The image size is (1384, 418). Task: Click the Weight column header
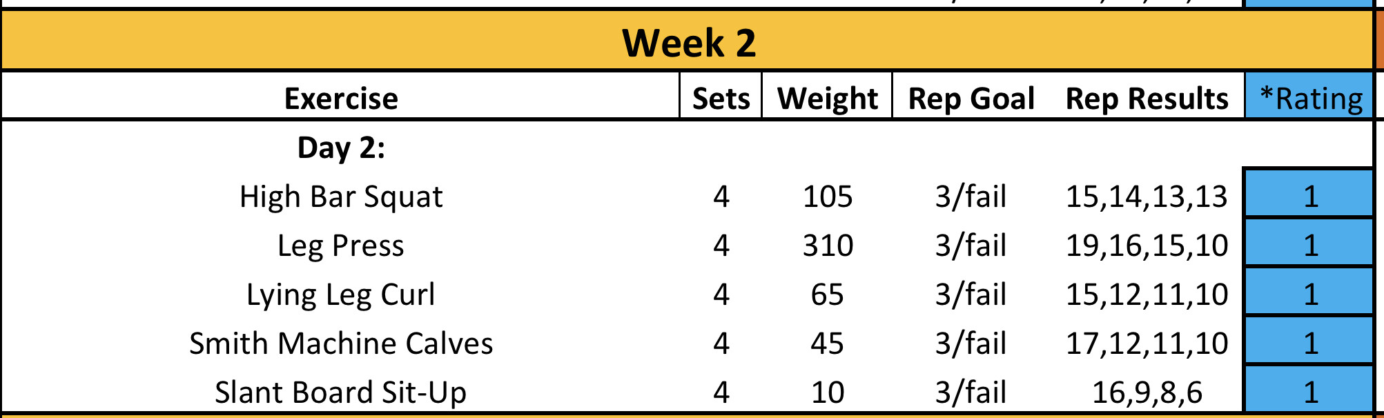coord(827,99)
